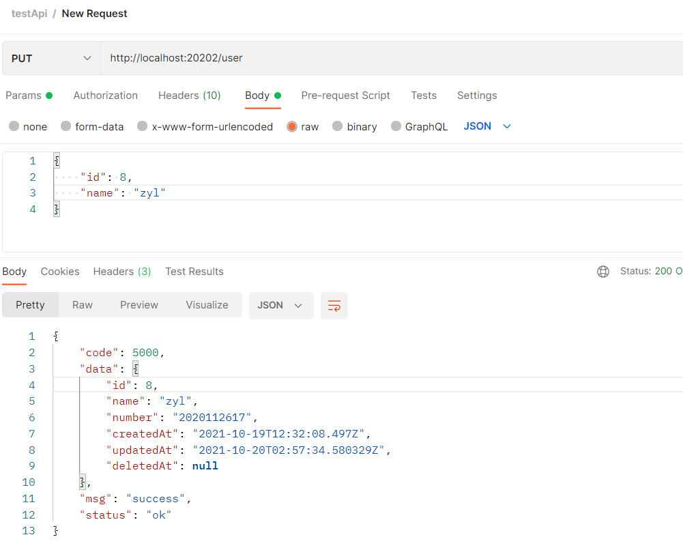View the Test Results tab

click(x=194, y=272)
